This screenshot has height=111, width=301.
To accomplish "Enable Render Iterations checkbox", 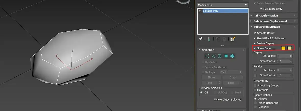I will (x=255, y=70).
